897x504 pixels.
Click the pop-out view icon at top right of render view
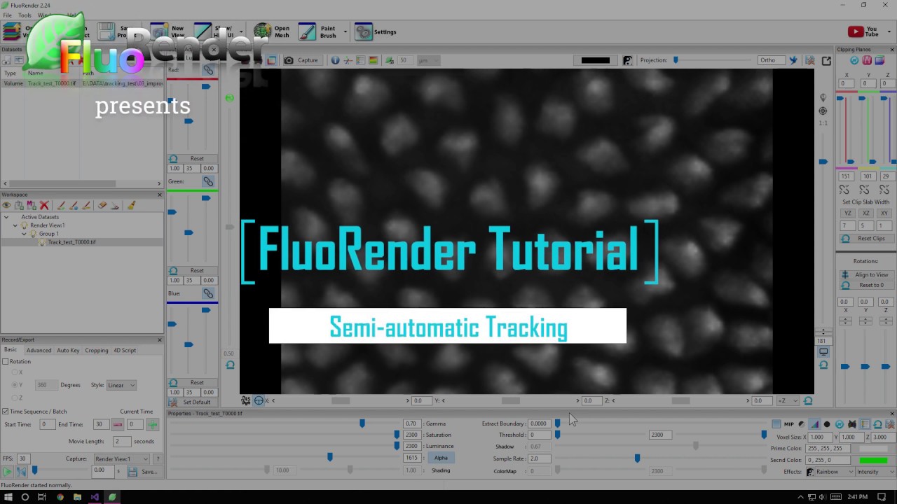pos(826,61)
